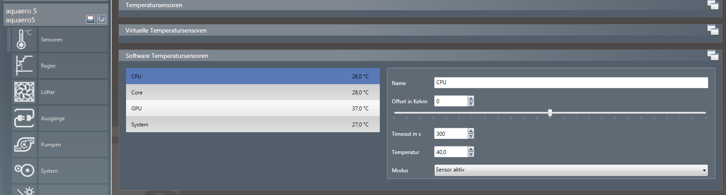
Task: Select the System sensor row
Action: pyautogui.click(x=253, y=125)
